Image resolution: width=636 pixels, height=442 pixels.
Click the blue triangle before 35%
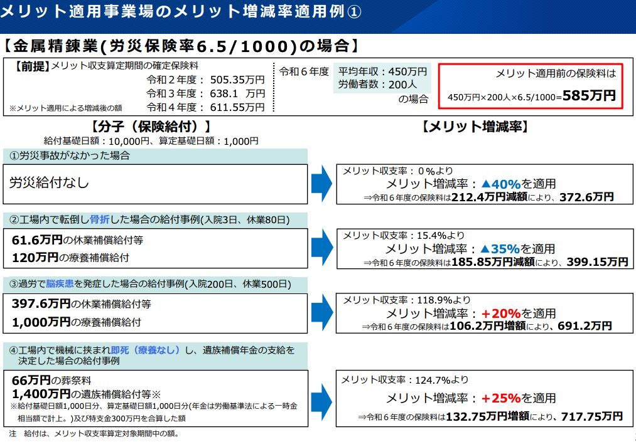pyautogui.click(x=485, y=248)
